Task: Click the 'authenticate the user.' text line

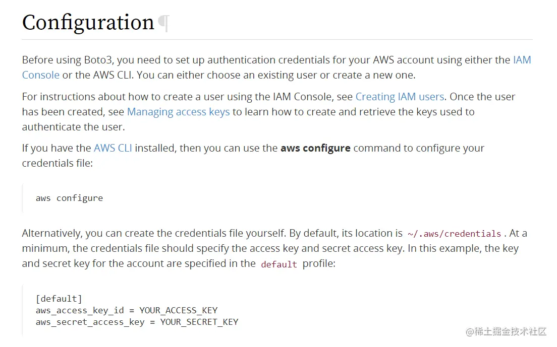Action: coord(74,127)
